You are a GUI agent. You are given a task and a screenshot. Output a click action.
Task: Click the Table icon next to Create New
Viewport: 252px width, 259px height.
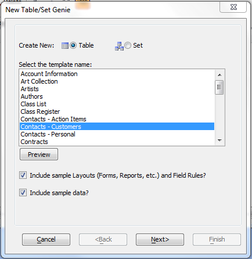tap(65, 46)
